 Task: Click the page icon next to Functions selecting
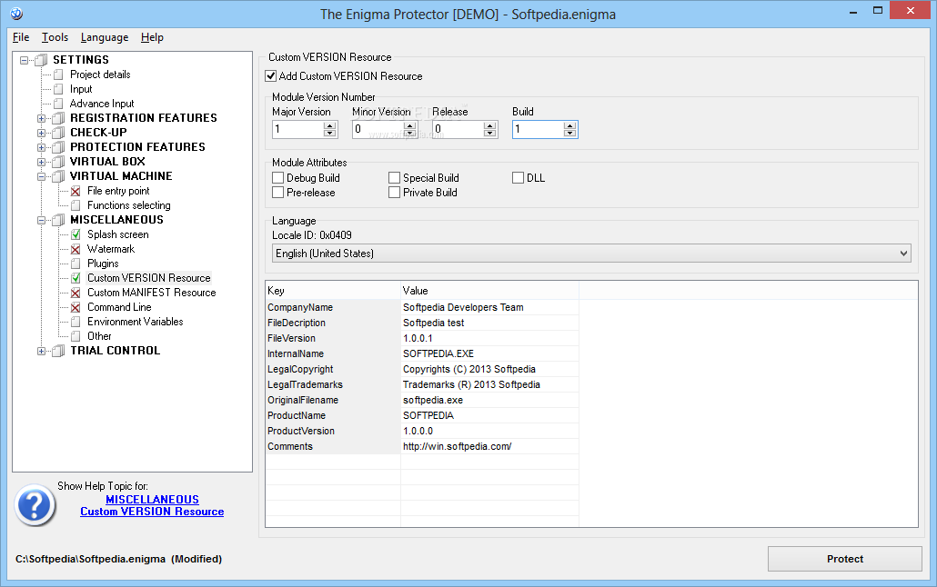click(76, 205)
